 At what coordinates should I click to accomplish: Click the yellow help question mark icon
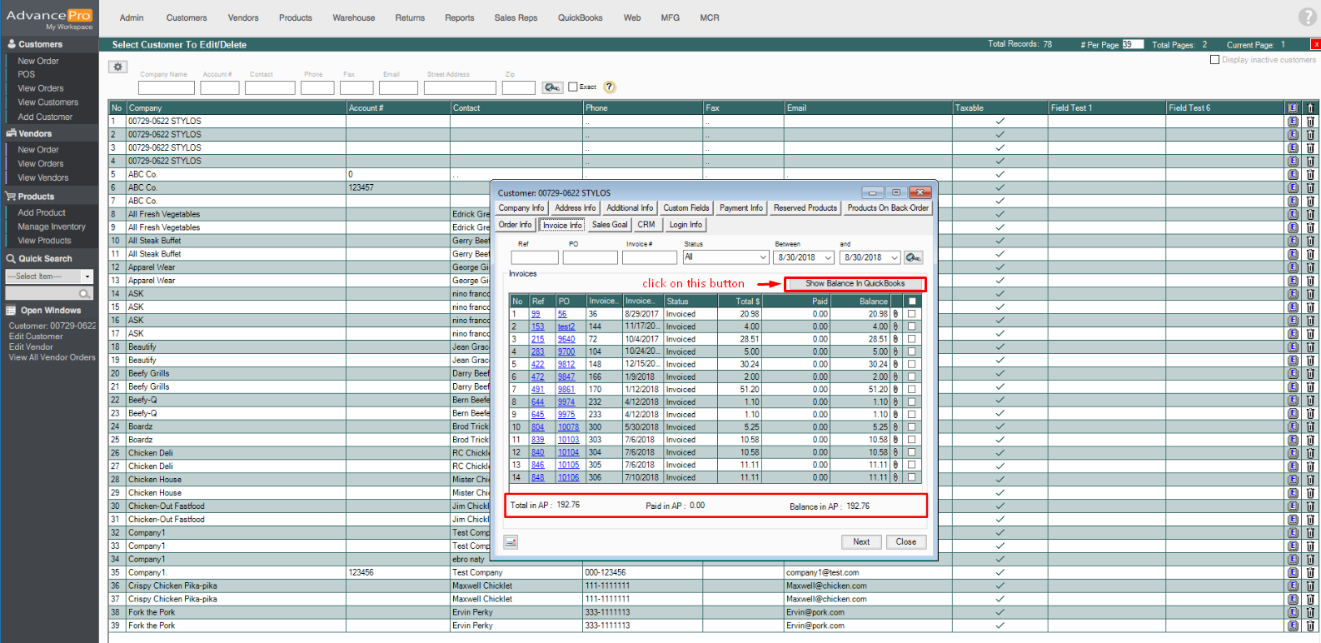point(609,87)
